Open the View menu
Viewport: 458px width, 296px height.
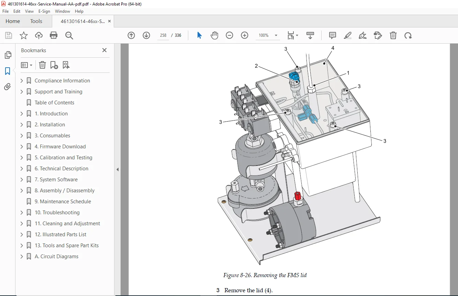tap(29, 11)
